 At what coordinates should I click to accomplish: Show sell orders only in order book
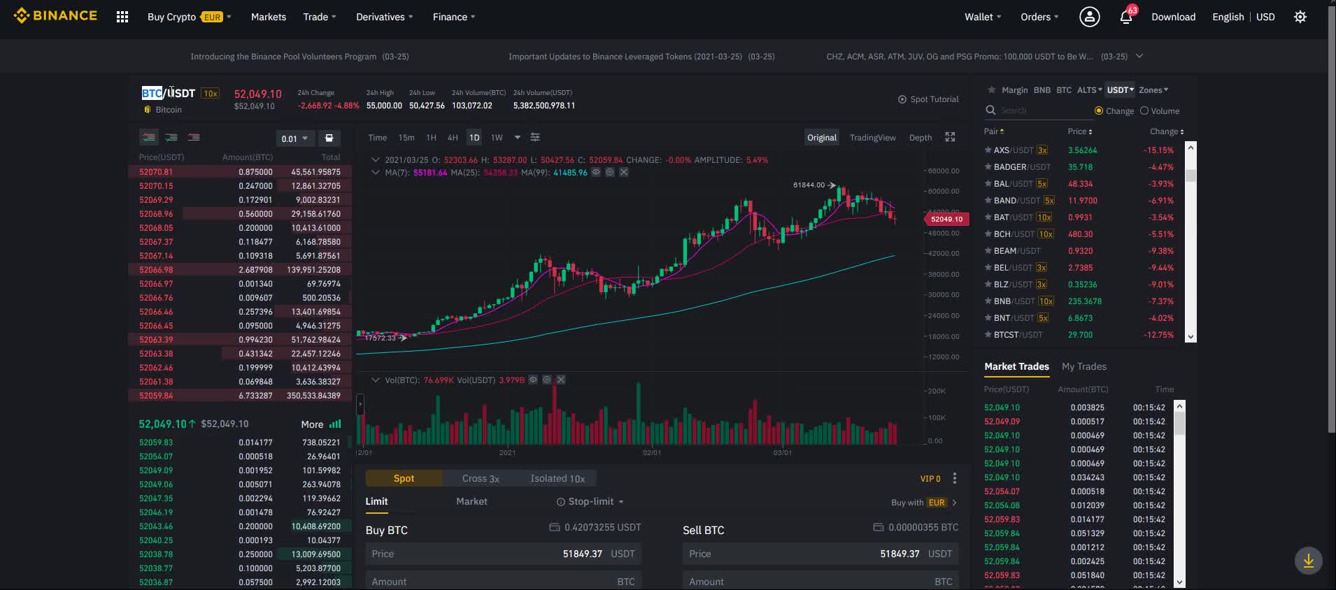(x=194, y=137)
